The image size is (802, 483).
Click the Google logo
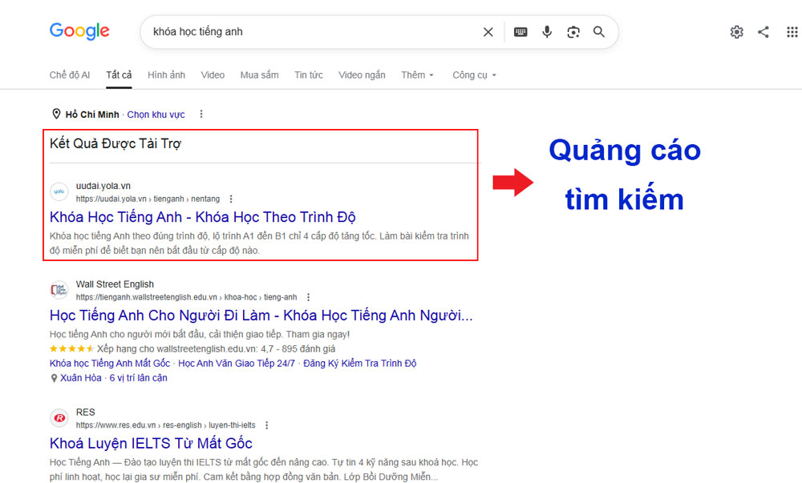coord(79,31)
